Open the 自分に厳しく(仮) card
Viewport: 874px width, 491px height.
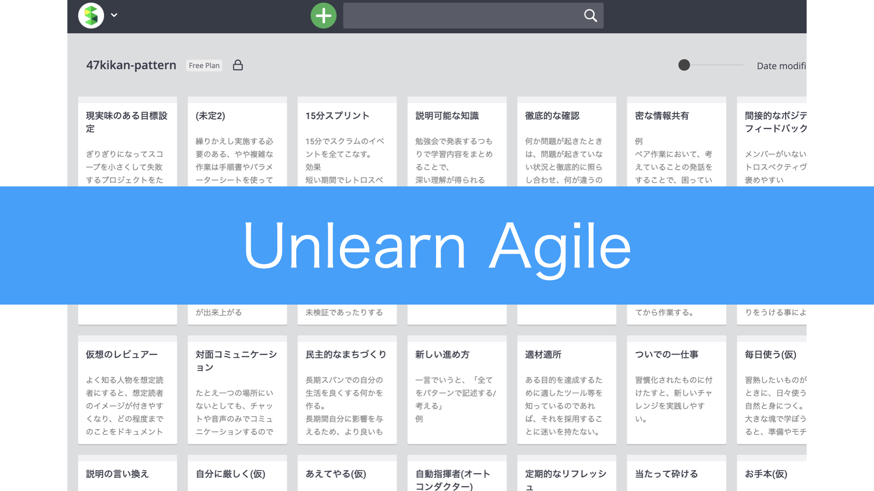237,473
